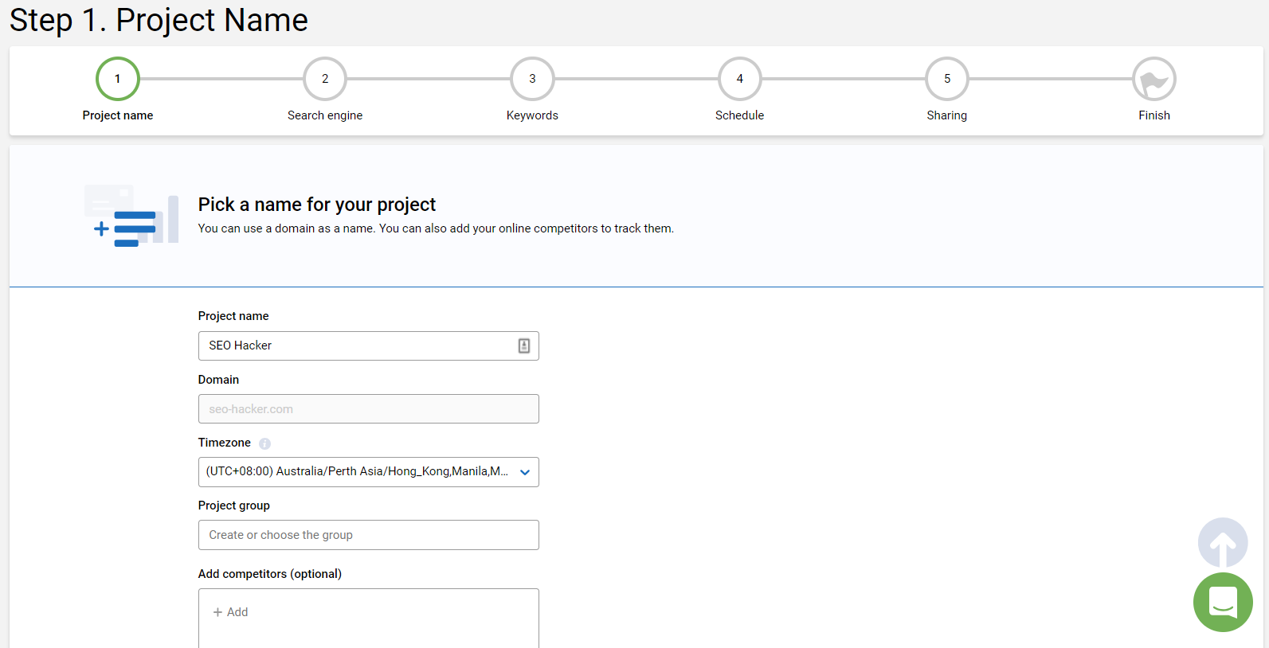Click the autofill icon in Project name field
The image size is (1269, 648).
point(524,345)
